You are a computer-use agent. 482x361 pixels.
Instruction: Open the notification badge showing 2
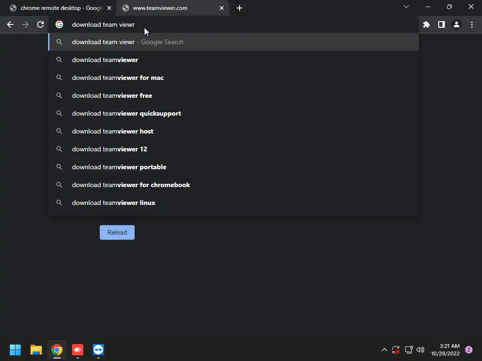tap(469, 350)
